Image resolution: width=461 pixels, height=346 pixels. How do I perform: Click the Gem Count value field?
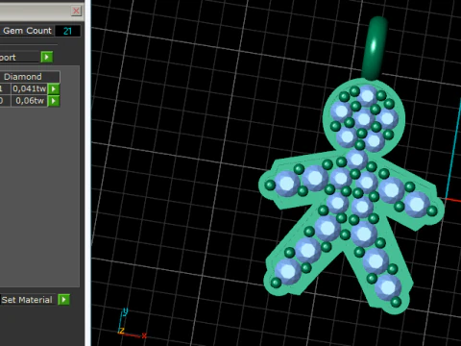coord(67,31)
